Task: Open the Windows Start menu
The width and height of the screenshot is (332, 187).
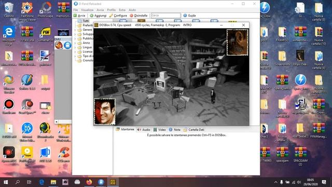Action: point(6,182)
